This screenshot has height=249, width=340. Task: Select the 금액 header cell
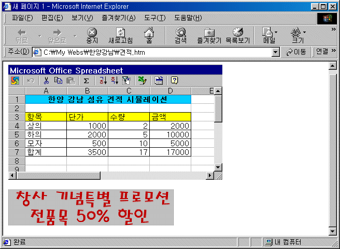[x=170, y=117]
